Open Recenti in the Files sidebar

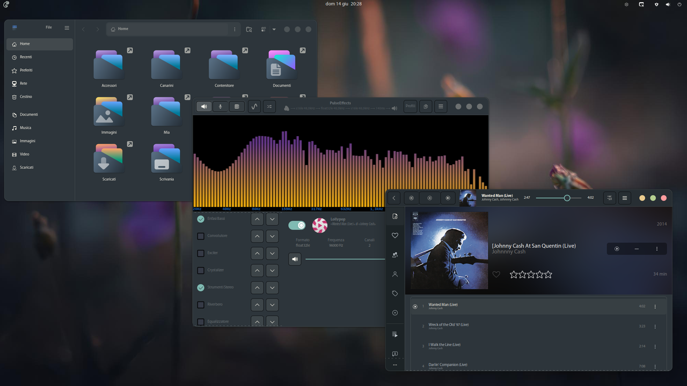coord(40,57)
